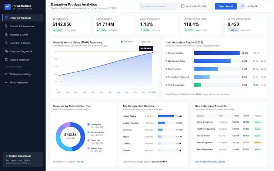This screenshot has height=171, width=274.
Task: Click the Retention & Churn cycle icon
Action: (6, 43)
